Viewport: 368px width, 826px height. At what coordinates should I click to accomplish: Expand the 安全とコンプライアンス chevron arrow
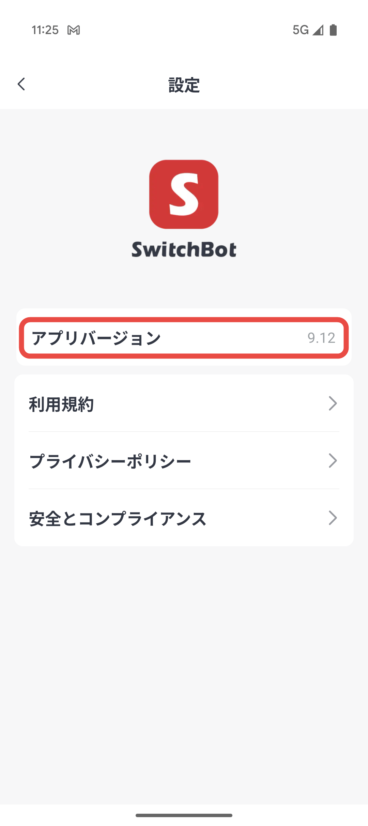click(333, 518)
